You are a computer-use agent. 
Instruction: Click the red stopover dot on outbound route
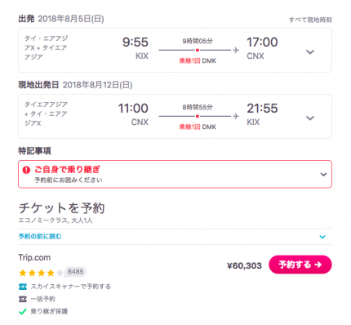[198, 50]
